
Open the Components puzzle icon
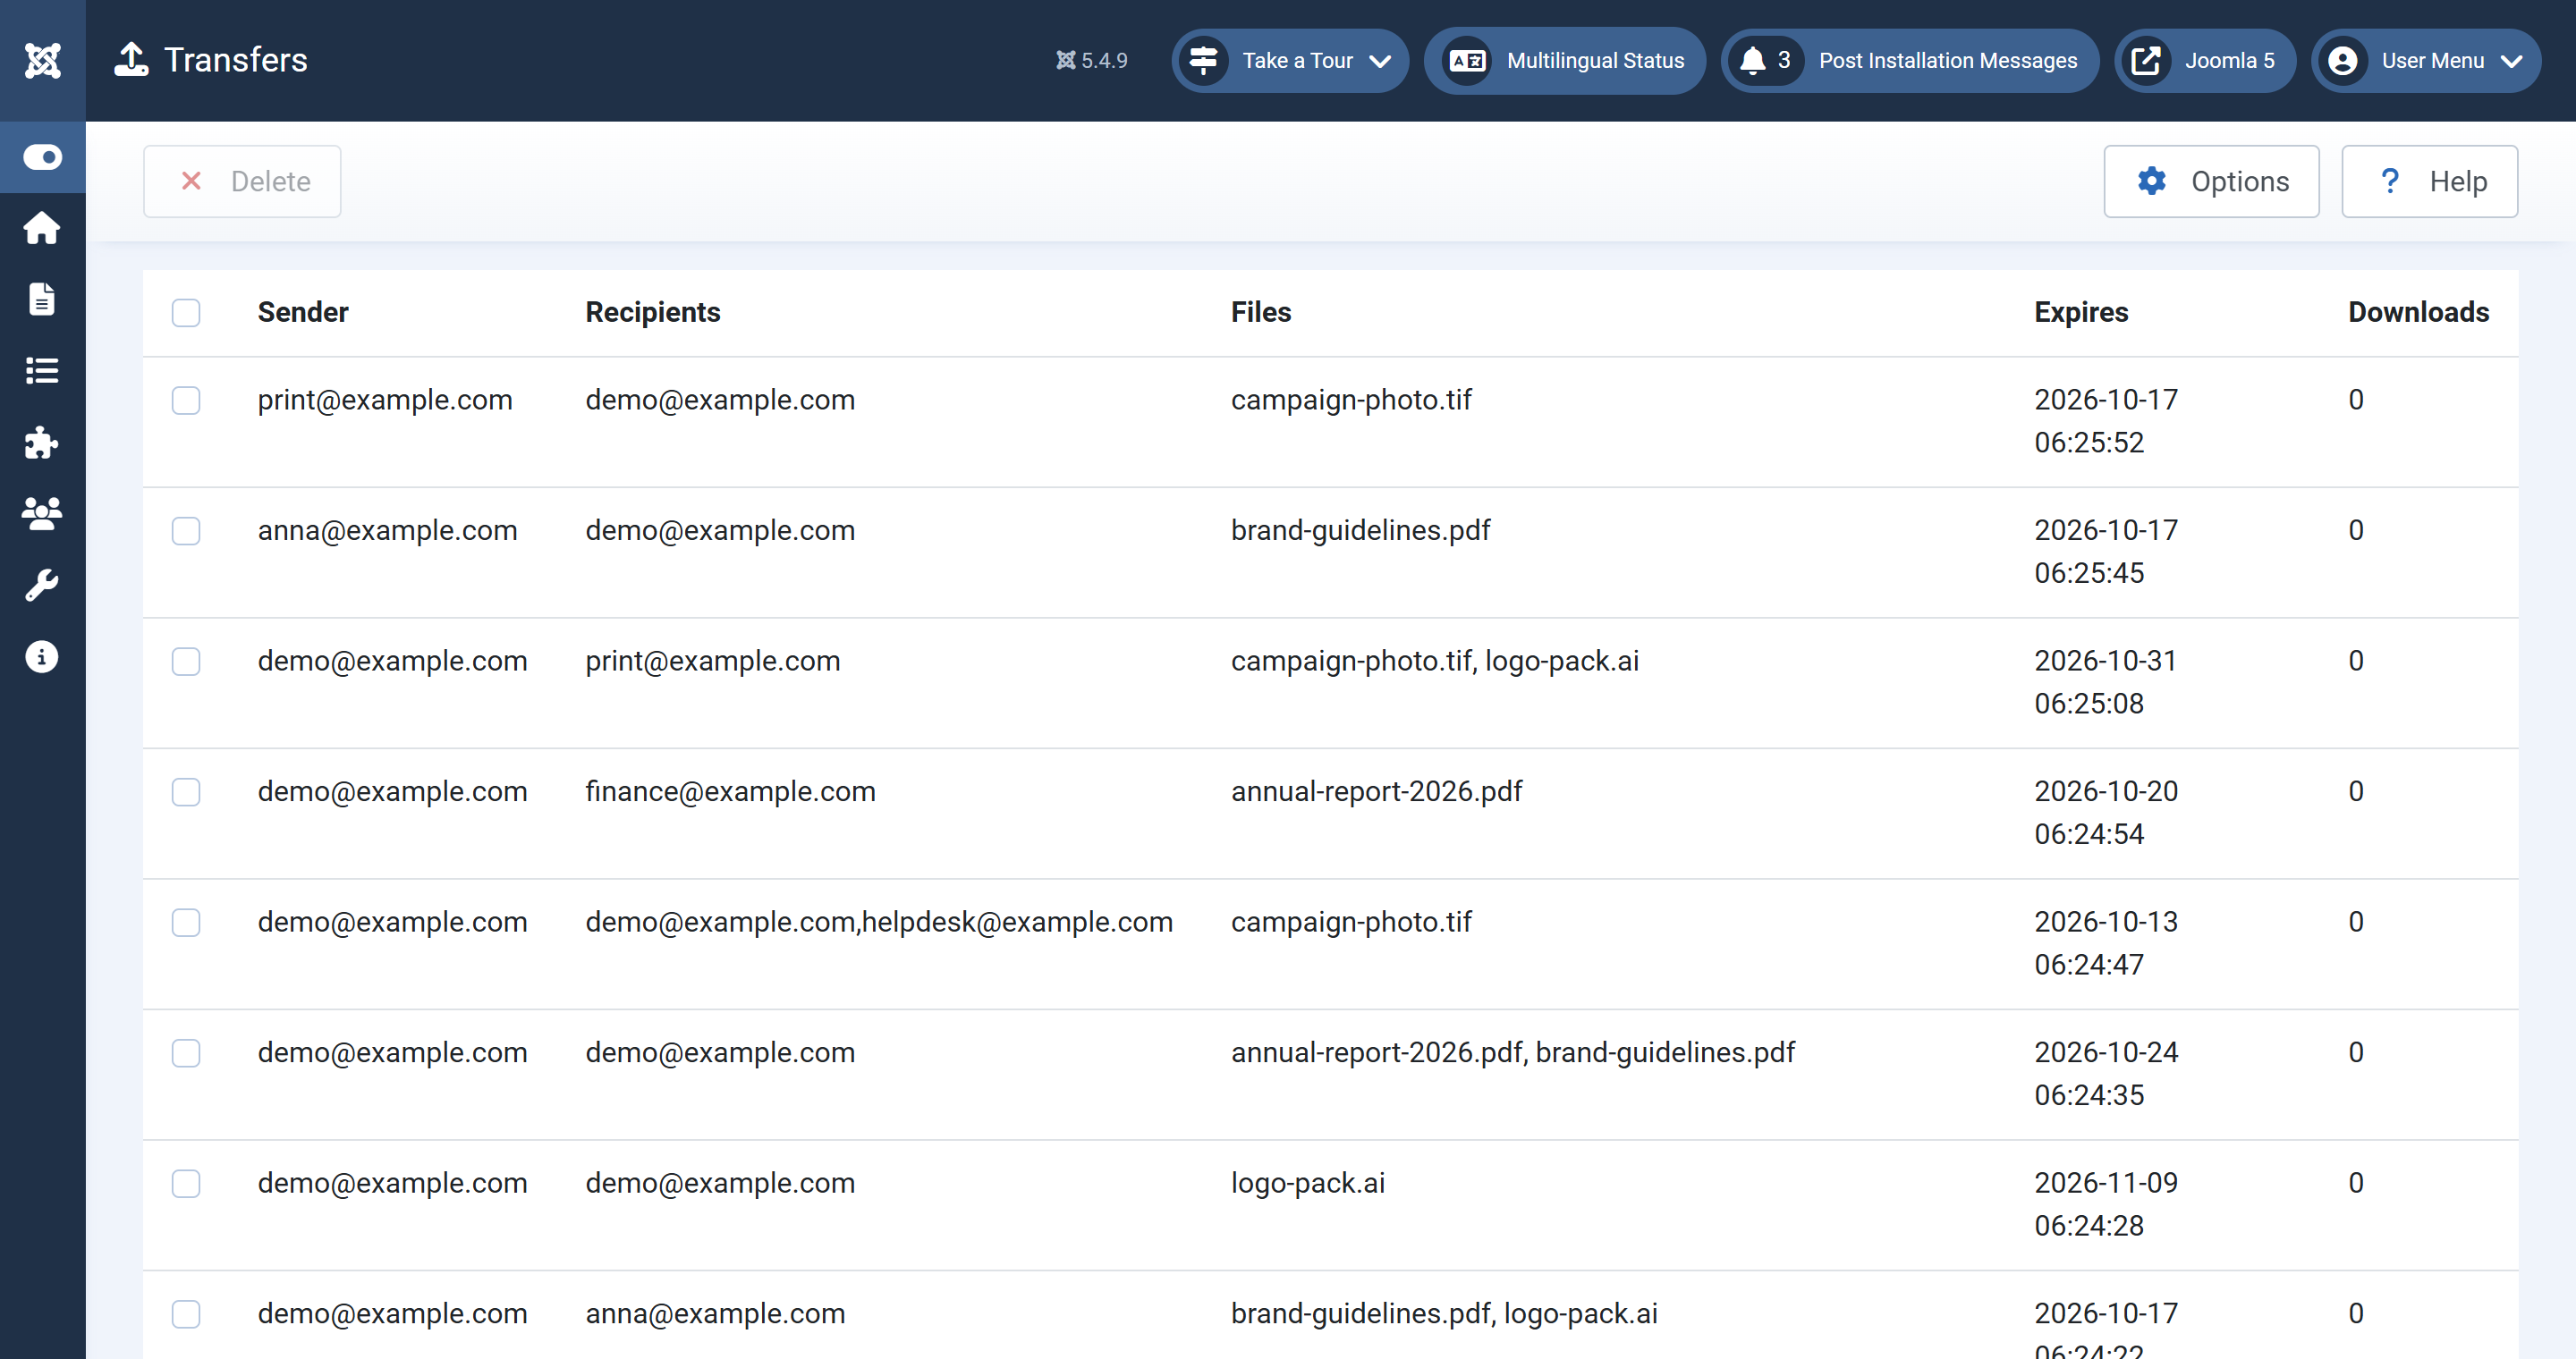click(42, 442)
